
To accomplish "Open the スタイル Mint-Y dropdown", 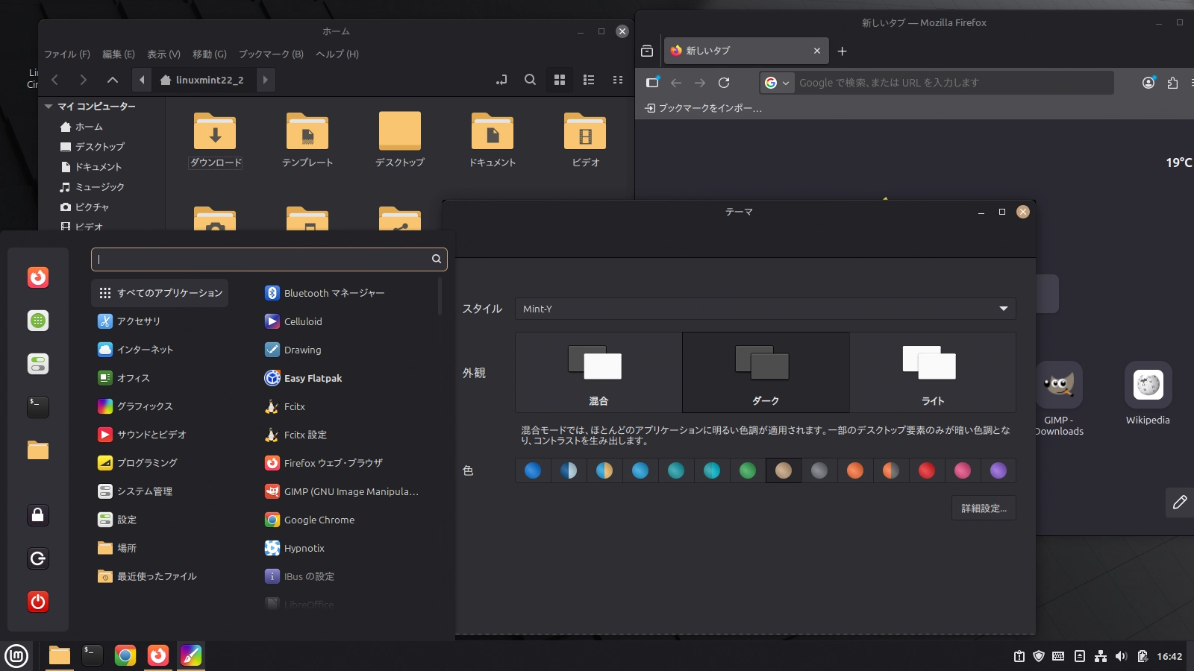I will coord(765,309).
